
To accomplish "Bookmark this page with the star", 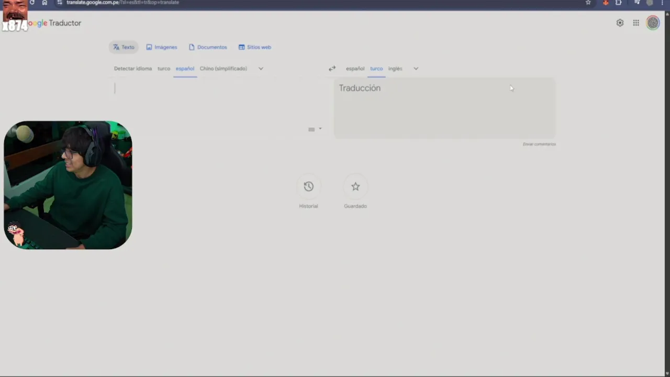I will 588,3.
